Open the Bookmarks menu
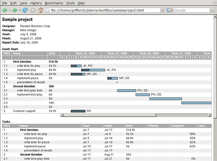The image size is (217, 161). (x=54, y=3)
